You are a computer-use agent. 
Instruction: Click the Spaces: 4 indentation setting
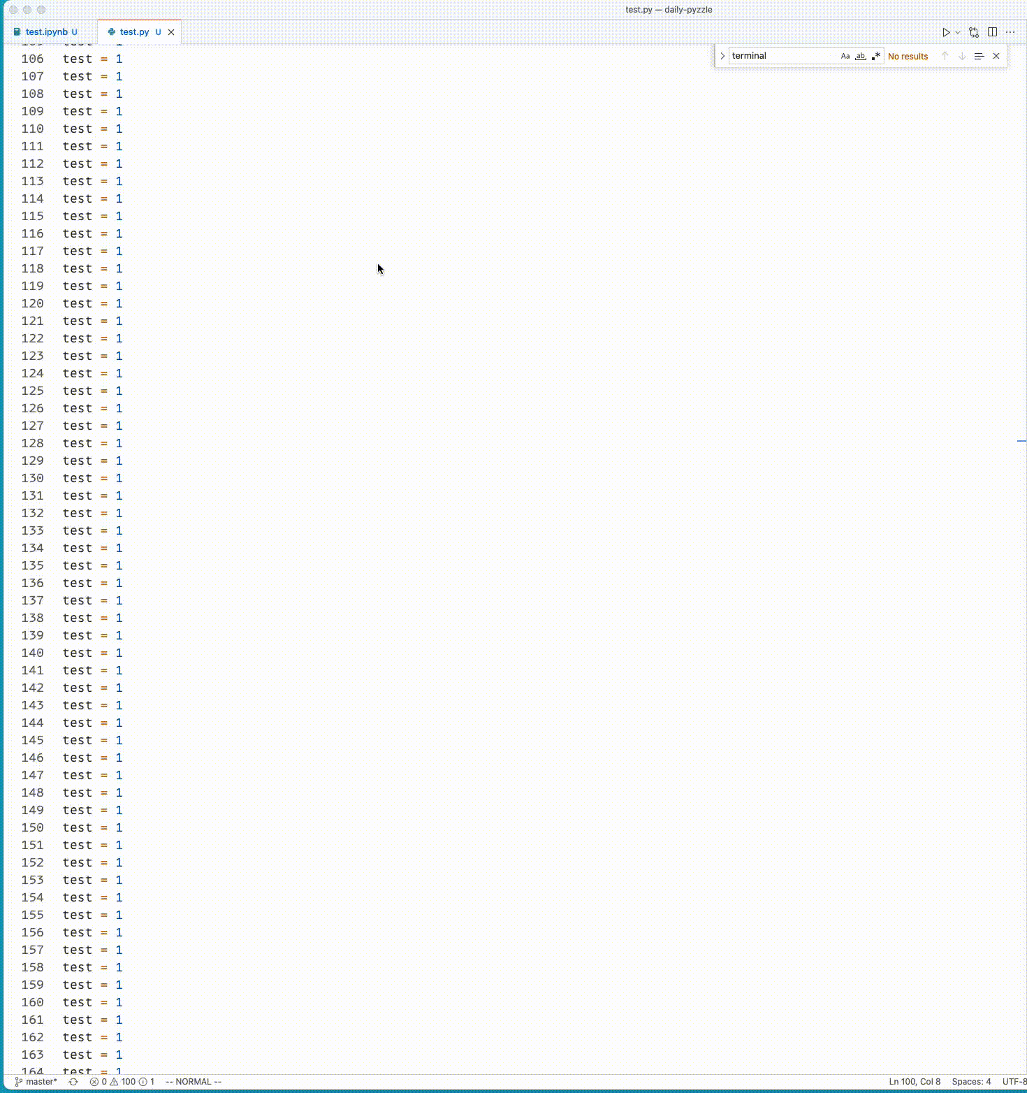969,1081
